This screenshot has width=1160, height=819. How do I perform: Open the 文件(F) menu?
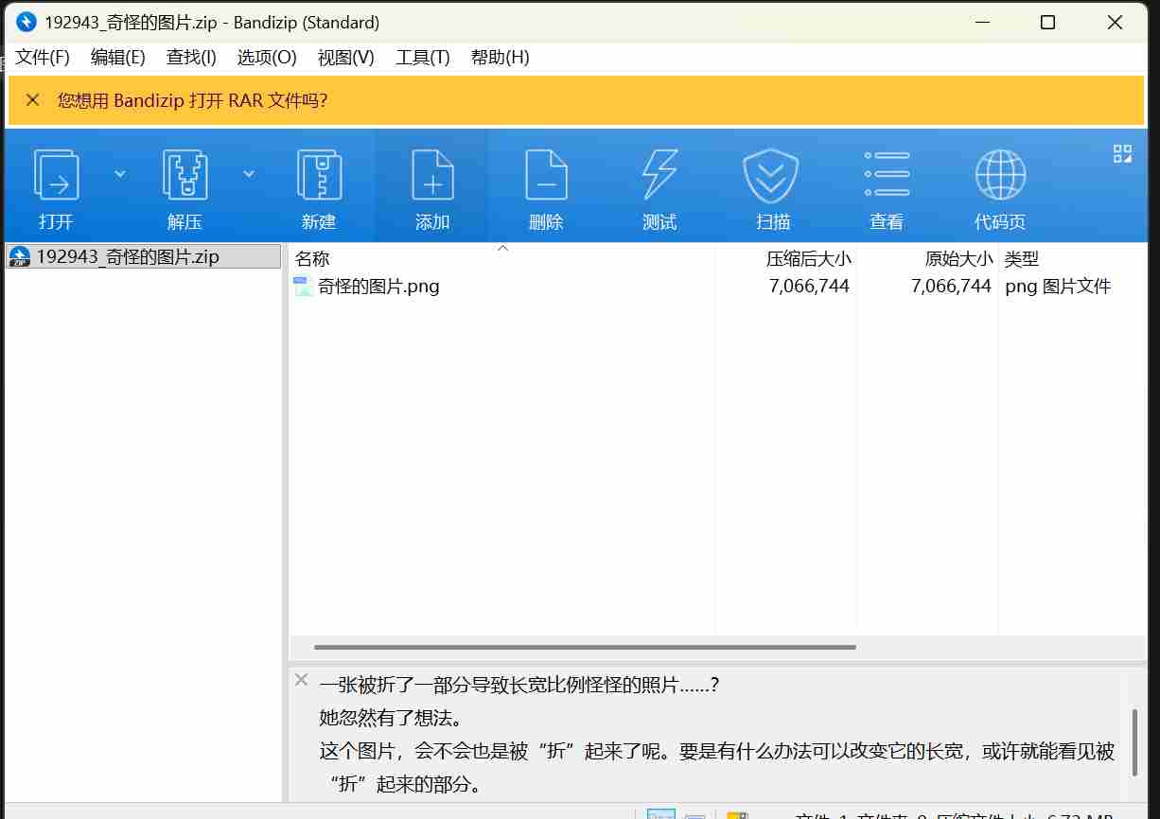click(x=43, y=58)
